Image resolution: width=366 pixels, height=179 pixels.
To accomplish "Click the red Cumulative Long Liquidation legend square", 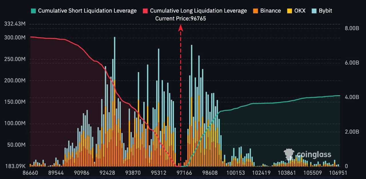I will click(145, 11).
